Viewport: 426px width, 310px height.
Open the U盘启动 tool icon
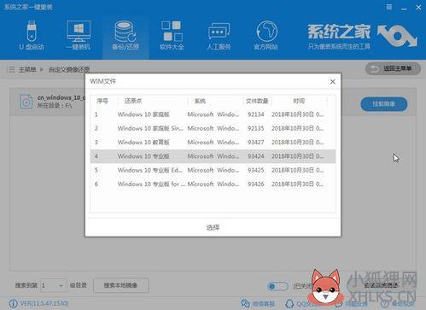pos(32,31)
